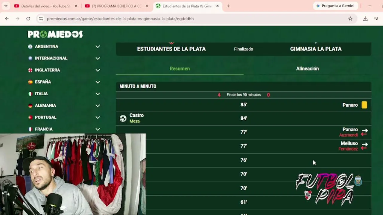Reload the current page

[28, 19]
